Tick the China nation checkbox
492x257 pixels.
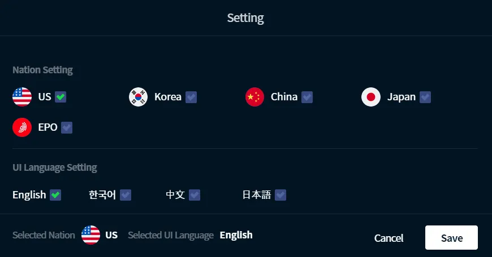pyautogui.click(x=307, y=97)
